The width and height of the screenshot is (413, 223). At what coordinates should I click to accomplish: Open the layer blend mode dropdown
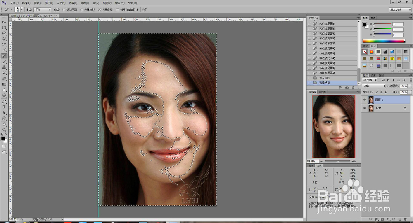[374, 86]
